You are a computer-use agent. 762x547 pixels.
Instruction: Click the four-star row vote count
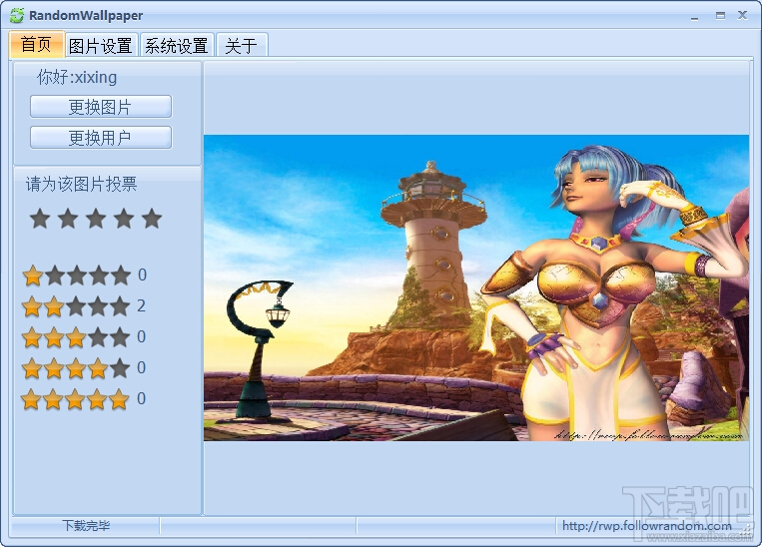pos(142,367)
